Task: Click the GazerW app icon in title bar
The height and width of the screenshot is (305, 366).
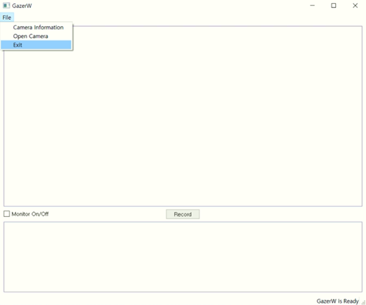Action: point(6,5)
